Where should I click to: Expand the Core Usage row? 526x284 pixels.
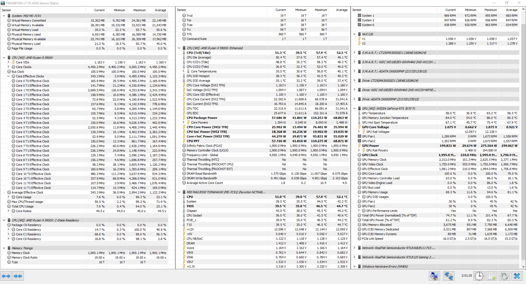8,197
